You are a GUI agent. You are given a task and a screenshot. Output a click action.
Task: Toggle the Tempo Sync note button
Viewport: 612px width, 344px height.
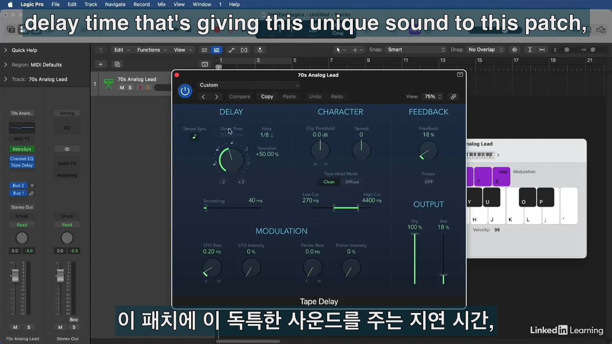tap(194, 136)
